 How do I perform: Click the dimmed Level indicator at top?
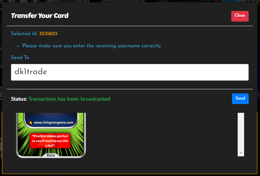(210, 1)
